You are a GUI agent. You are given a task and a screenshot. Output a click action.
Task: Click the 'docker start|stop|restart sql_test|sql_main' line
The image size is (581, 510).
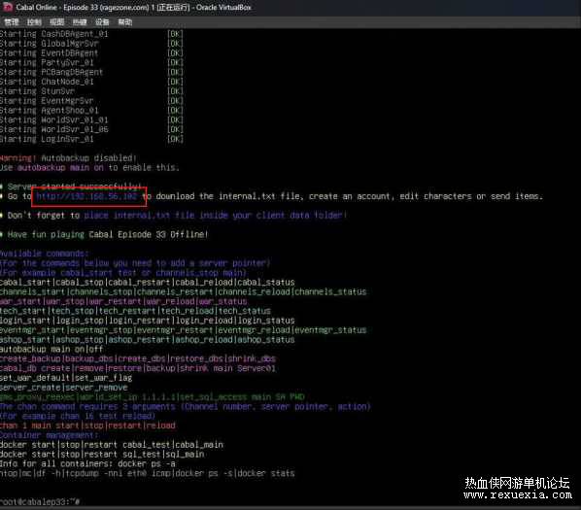[x=102, y=455]
